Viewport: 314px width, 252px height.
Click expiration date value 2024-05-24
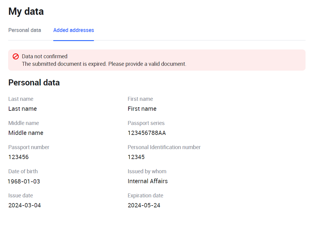tap(144, 205)
